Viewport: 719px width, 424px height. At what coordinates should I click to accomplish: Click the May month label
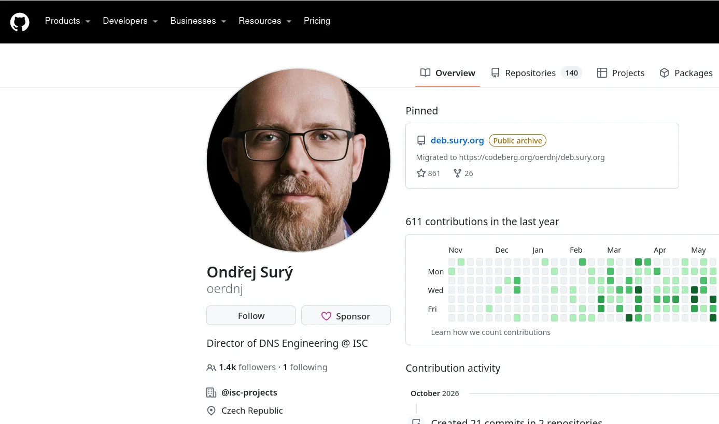[x=698, y=250]
